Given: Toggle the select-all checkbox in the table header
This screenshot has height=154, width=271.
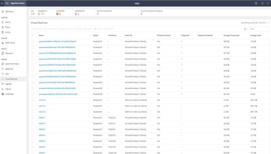Looking at the screenshot, I should (x=33, y=35).
